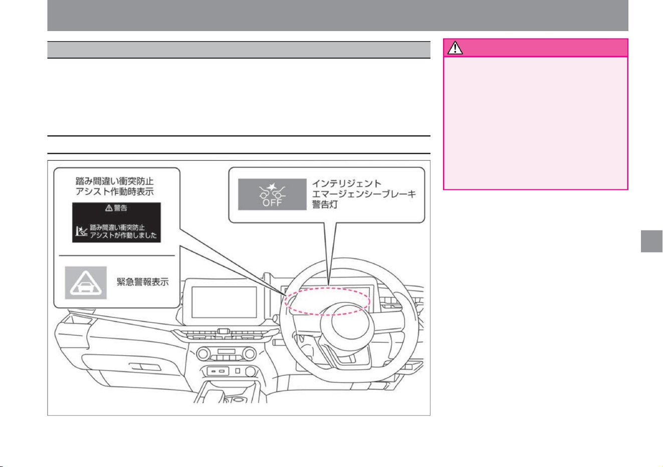Click the gray page header bar

pos(338,16)
